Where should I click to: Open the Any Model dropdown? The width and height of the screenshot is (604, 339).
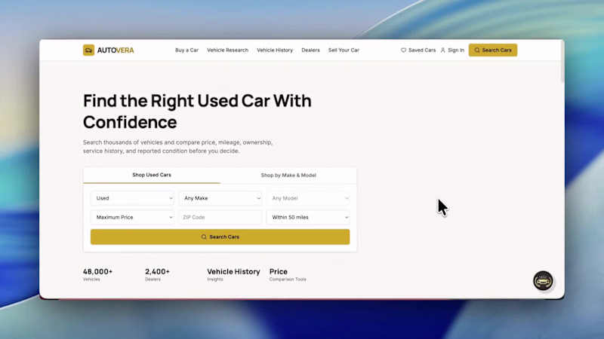(x=308, y=198)
